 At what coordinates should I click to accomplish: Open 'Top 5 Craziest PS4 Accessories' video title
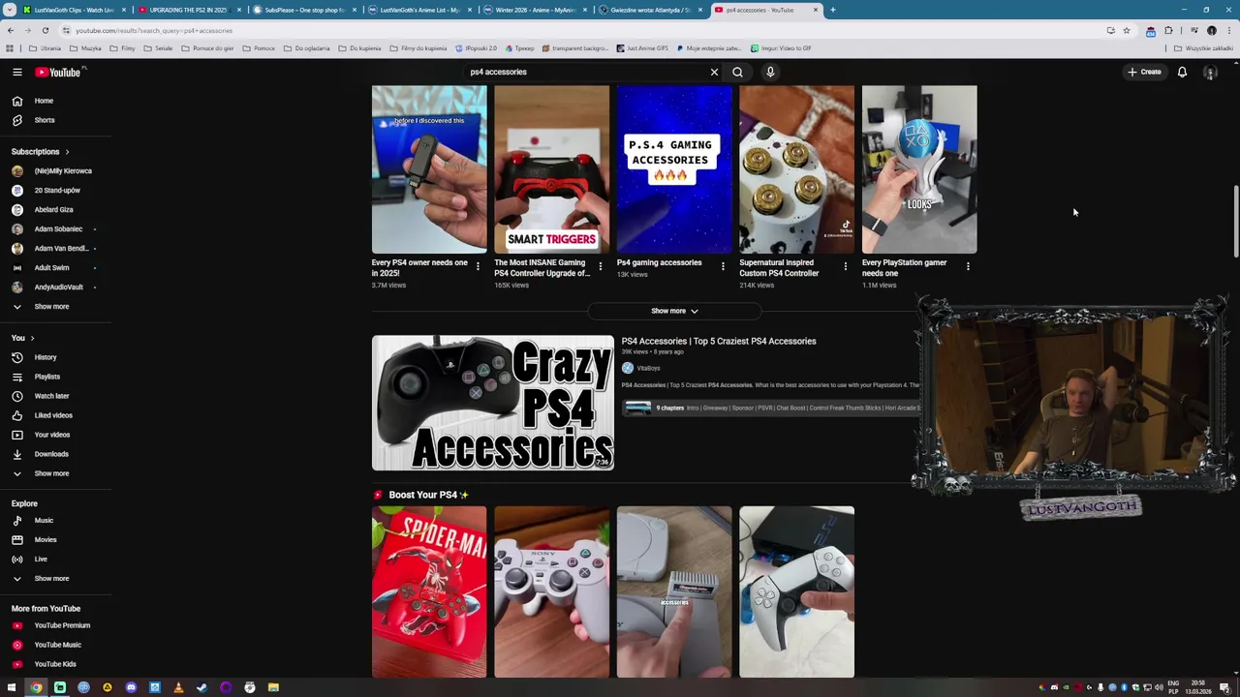tap(718, 341)
